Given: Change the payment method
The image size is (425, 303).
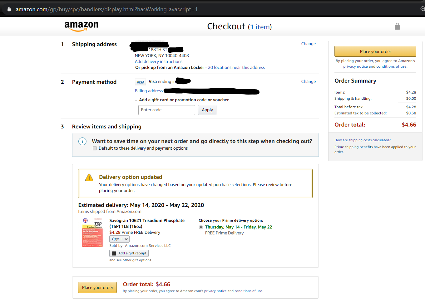Looking at the screenshot, I should (308, 82).
